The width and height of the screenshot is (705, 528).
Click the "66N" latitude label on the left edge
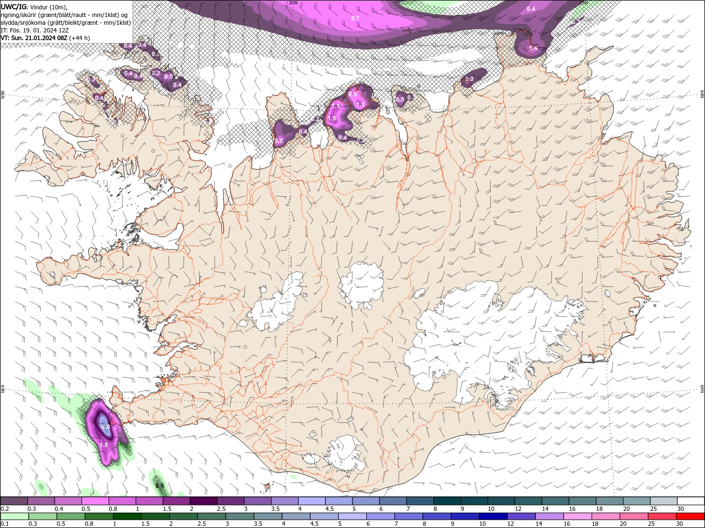click(x=2, y=95)
